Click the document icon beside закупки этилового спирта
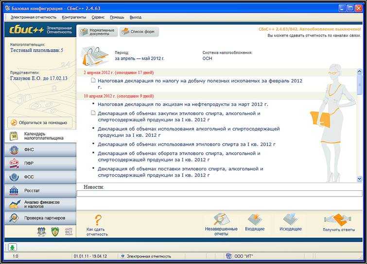This screenshot has height=264, width=367. point(93,113)
